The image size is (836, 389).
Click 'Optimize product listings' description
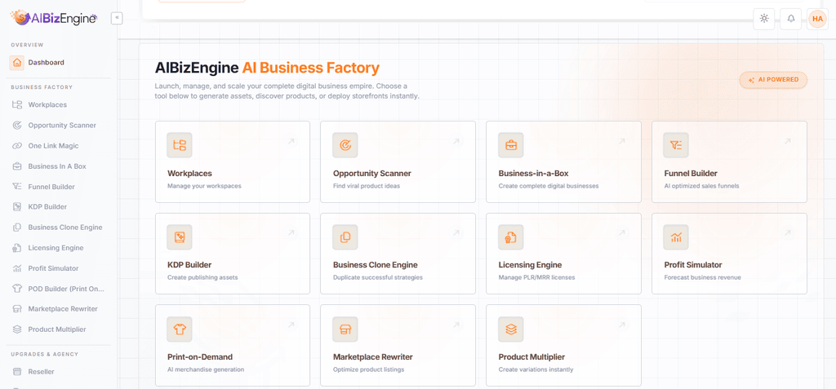tap(369, 369)
